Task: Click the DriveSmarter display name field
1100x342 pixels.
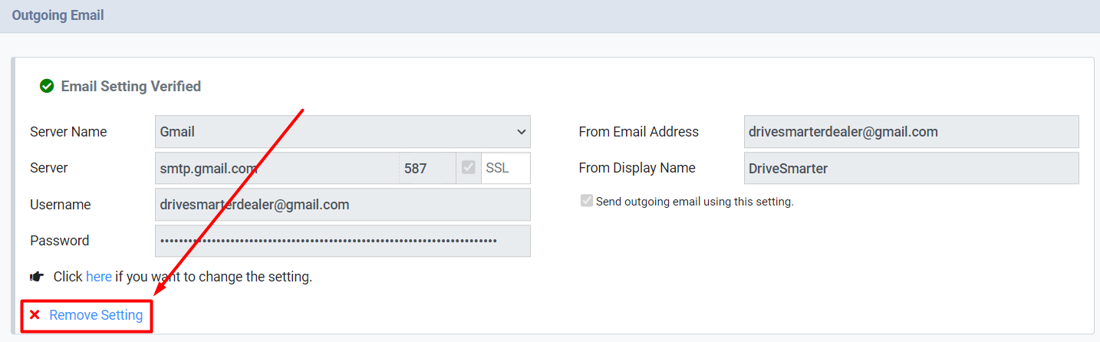Action: pos(911,168)
